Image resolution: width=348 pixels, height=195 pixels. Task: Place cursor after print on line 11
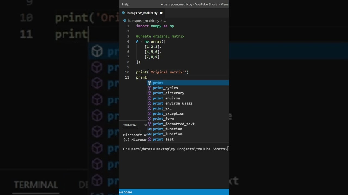tap(147, 77)
